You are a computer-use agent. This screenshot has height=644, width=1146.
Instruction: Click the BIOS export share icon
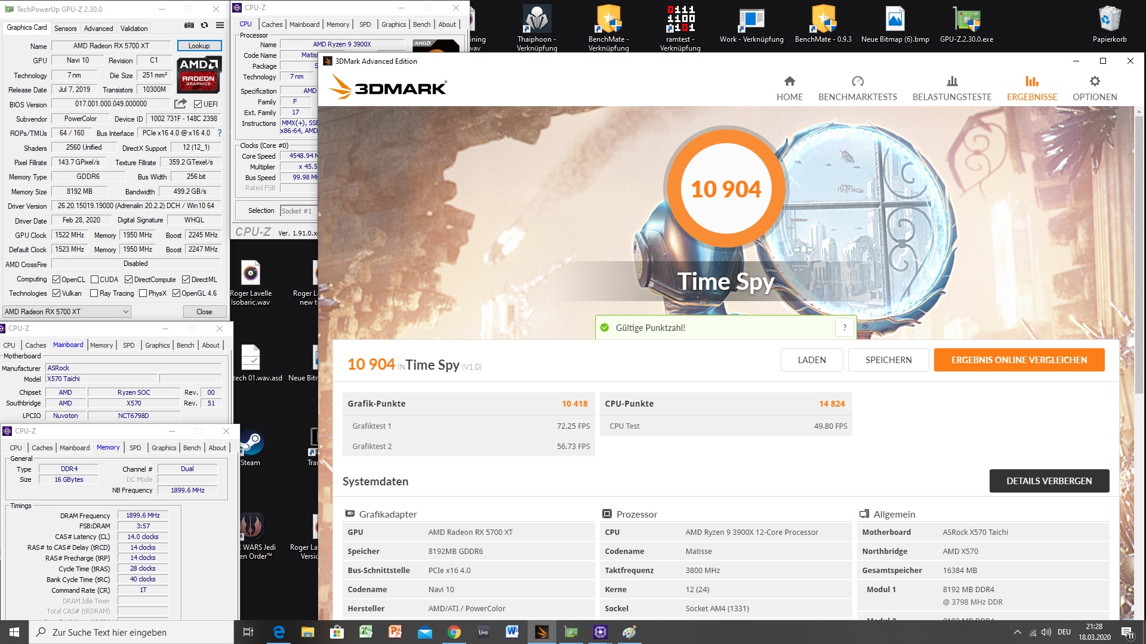180,104
